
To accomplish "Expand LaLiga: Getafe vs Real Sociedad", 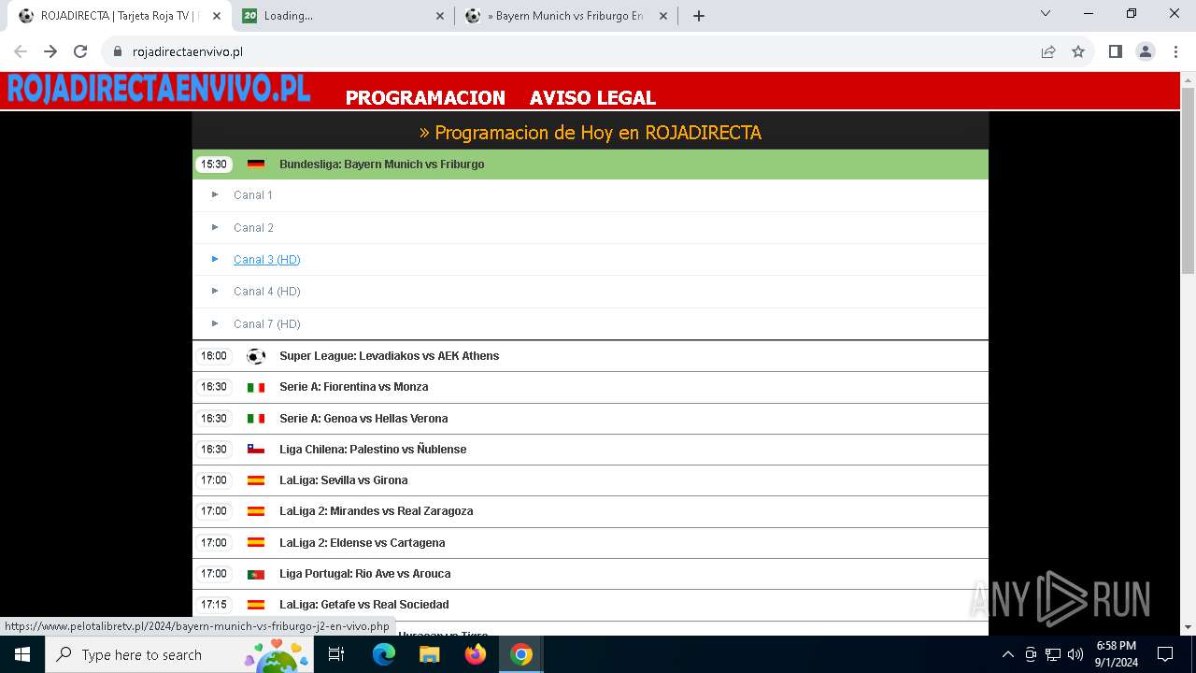I will (591, 605).
